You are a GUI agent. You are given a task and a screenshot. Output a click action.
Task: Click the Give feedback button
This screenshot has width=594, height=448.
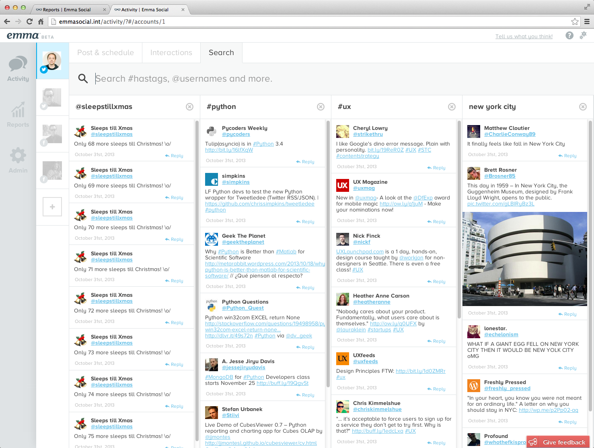click(558, 442)
